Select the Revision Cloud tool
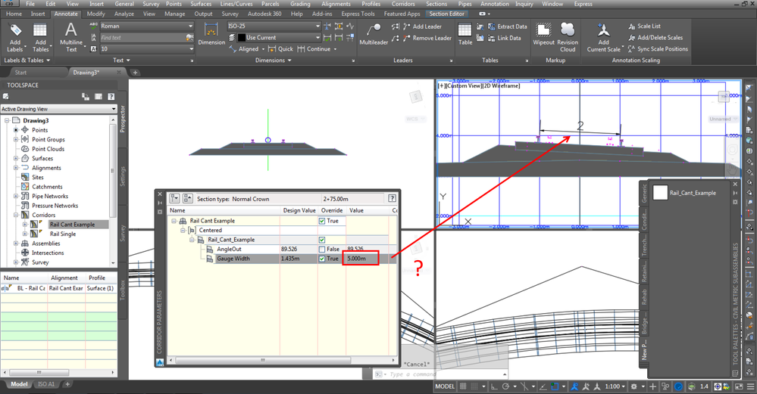 coord(568,37)
